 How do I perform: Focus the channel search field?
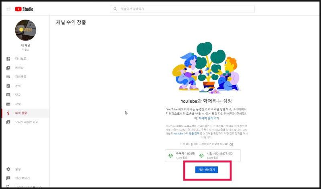[x=182, y=9]
